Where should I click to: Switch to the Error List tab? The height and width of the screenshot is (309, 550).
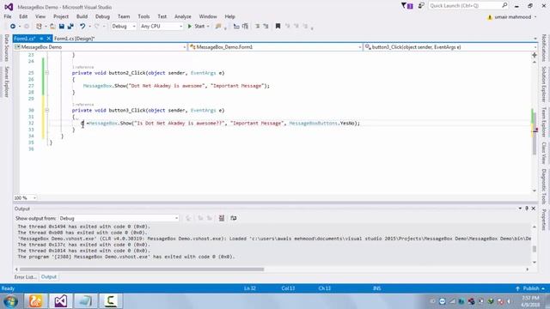point(25,277)
